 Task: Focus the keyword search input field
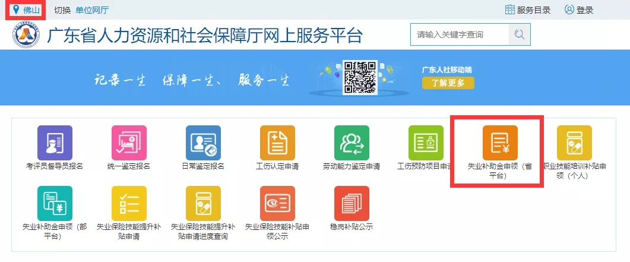coord(460,34)
